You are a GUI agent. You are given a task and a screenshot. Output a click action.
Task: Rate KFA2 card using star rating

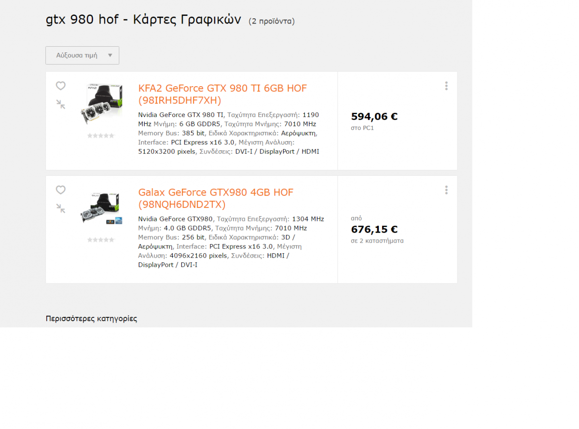pyautogui.click(x=101, y=136)
